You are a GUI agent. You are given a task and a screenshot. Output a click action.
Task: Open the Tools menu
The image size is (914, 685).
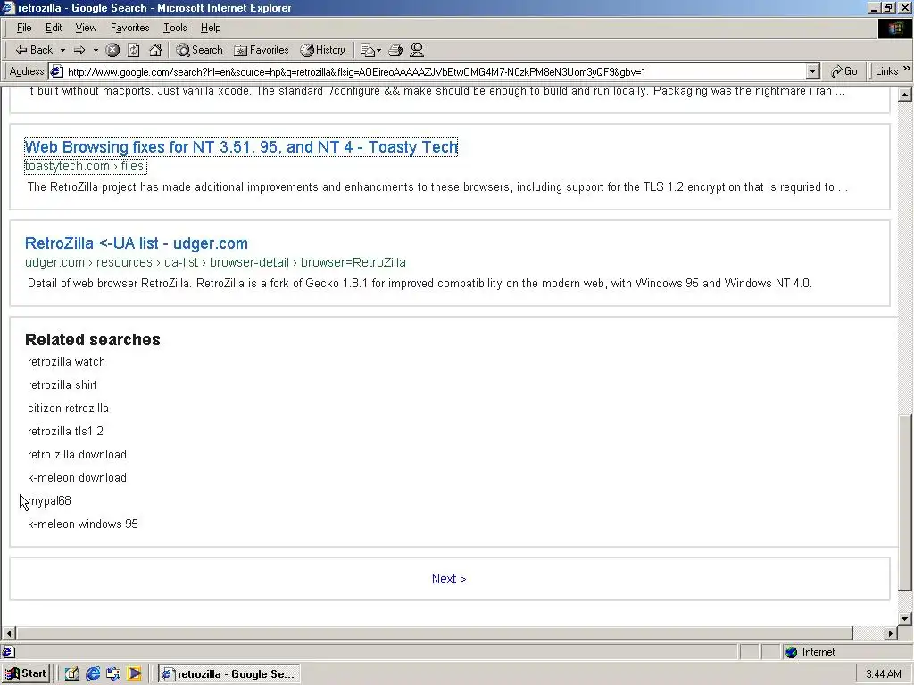coord(175,28)
